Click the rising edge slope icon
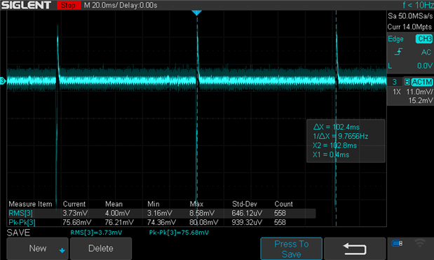 point(398,52)
